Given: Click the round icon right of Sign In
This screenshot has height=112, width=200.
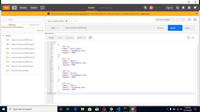Looking at the screenshot, I should click(x=177, y=8).
